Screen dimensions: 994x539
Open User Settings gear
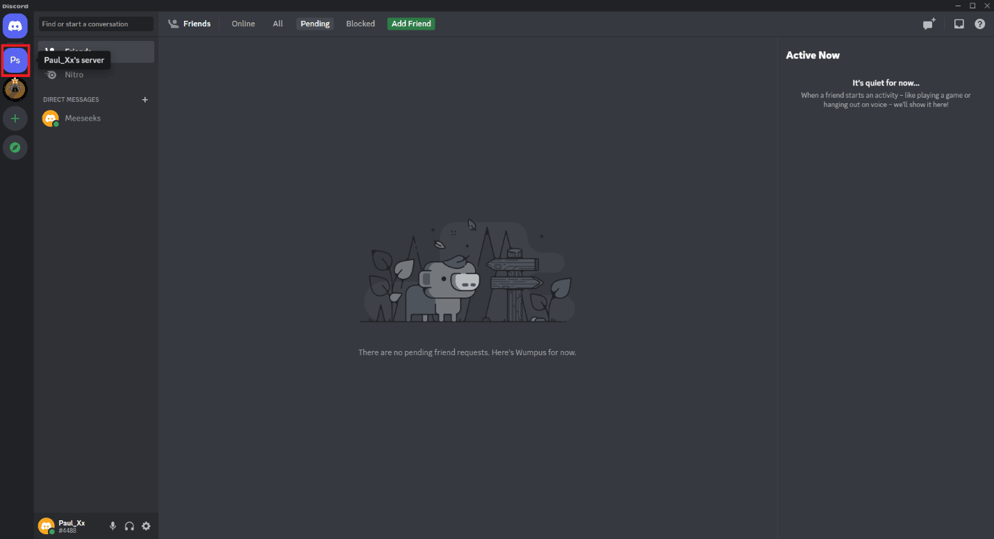(146, 527)
